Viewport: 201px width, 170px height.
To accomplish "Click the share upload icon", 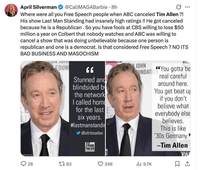I will tap(187, 164).
